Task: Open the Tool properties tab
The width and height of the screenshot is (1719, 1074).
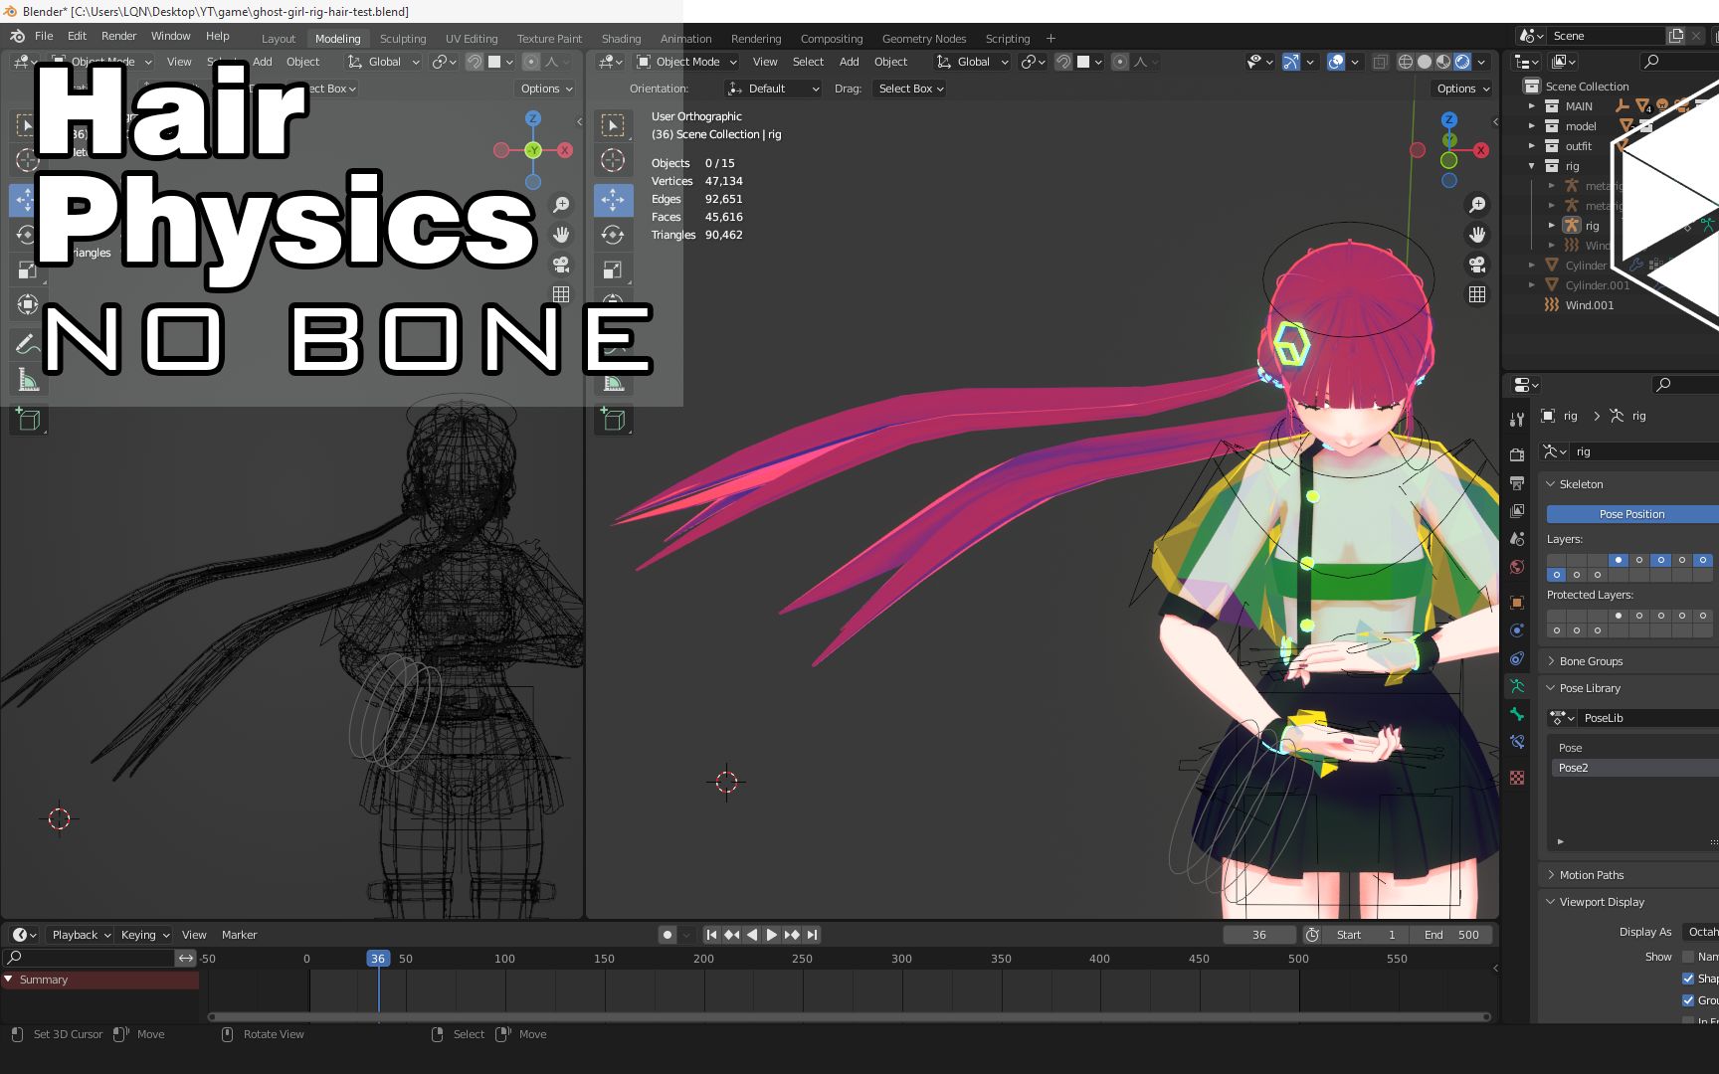Action: click(x=1516, y=420)
